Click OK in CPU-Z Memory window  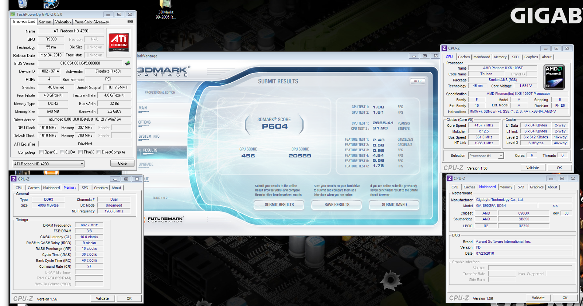[129, 298]
